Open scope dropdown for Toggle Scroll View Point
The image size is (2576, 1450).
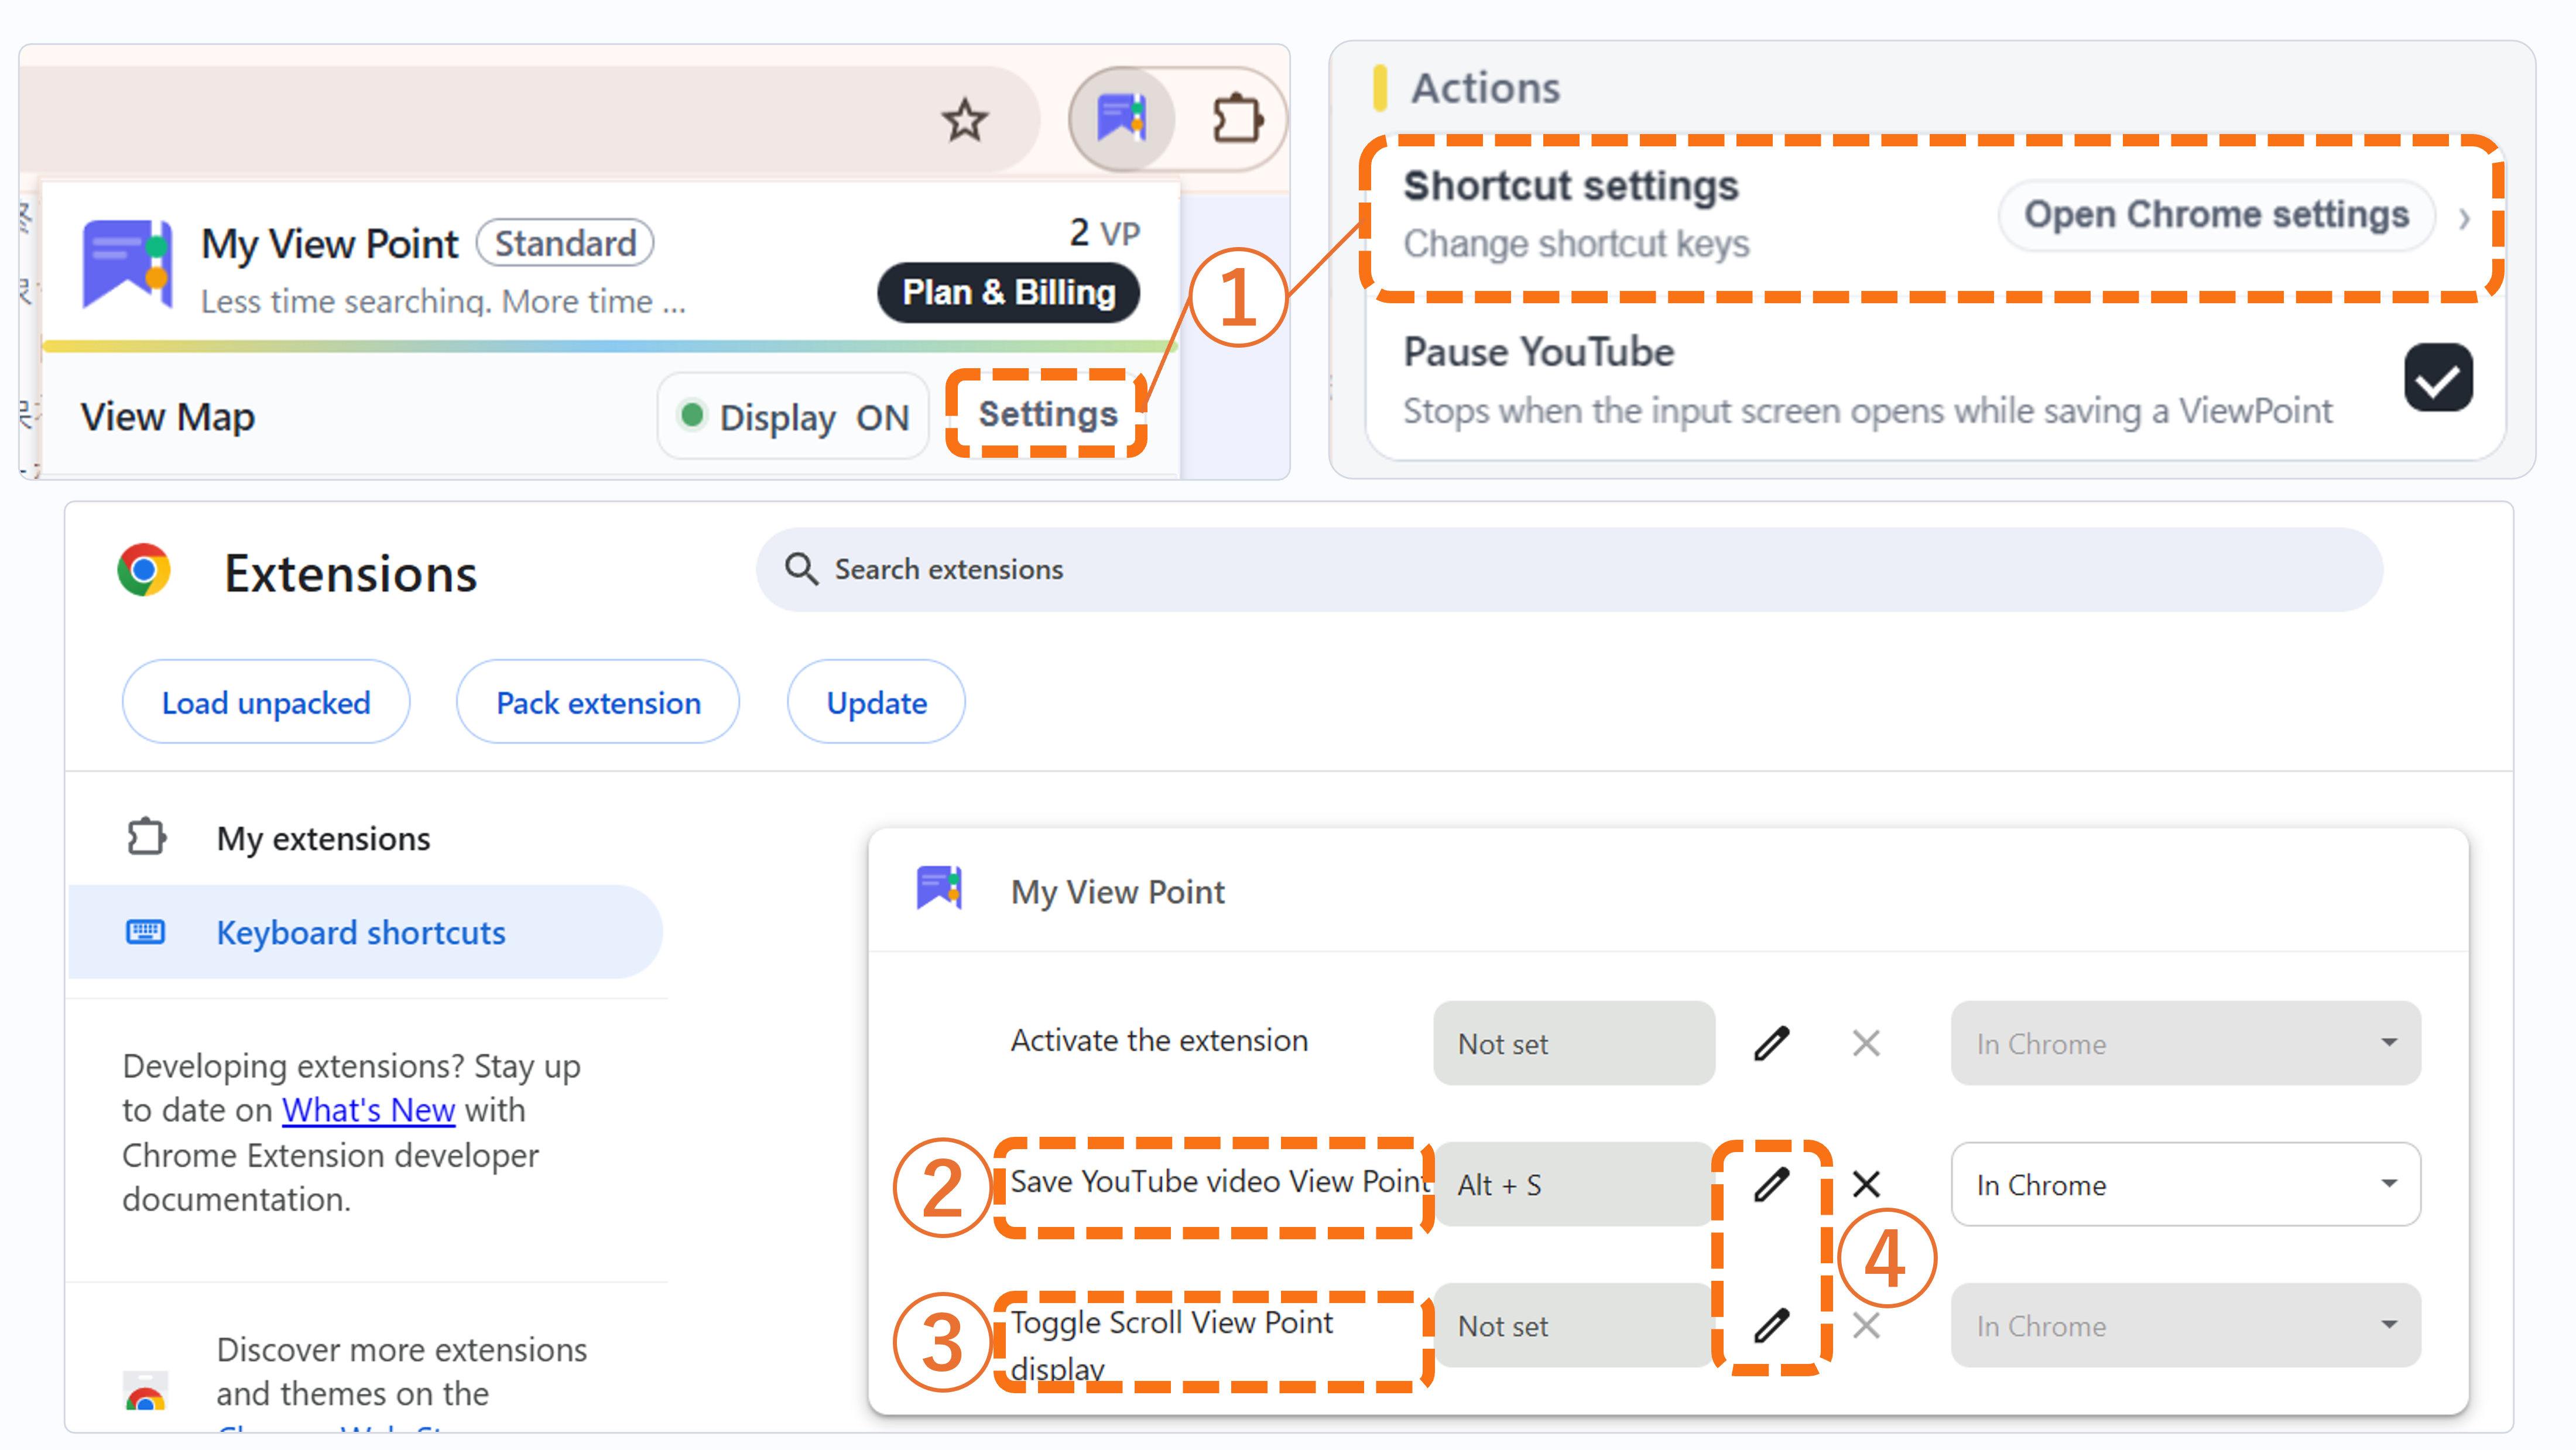(2186, 1325)
